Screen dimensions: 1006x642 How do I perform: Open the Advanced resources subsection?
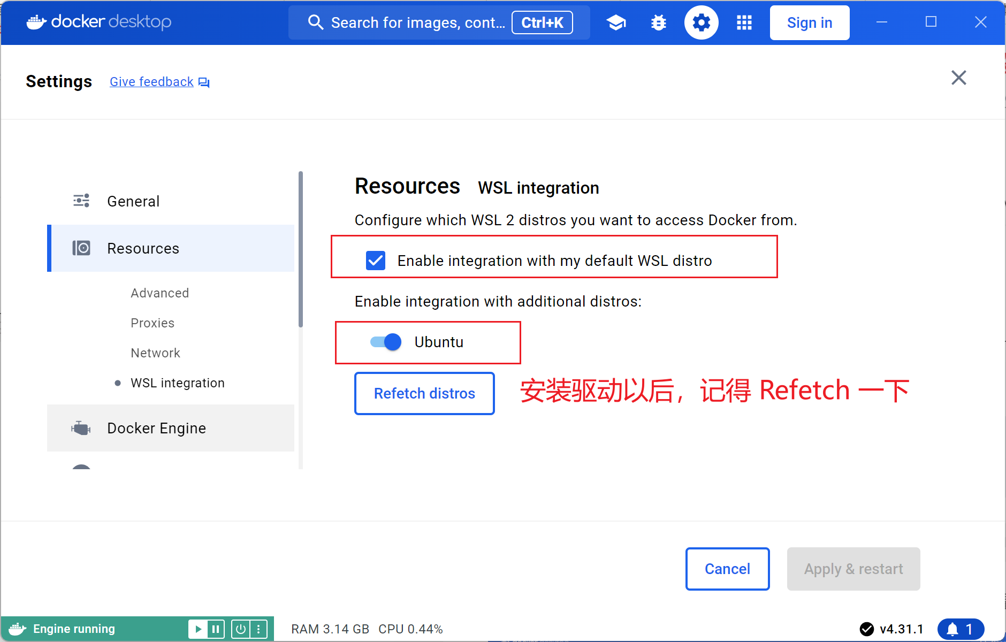tap(159, 293)
